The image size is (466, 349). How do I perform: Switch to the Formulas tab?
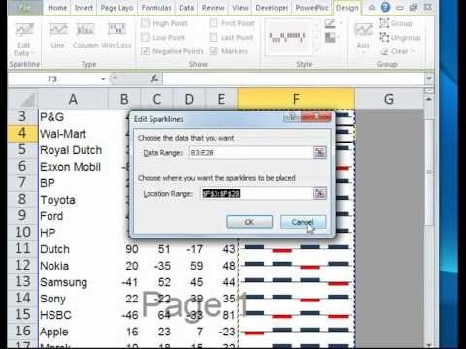click(156, 8)
